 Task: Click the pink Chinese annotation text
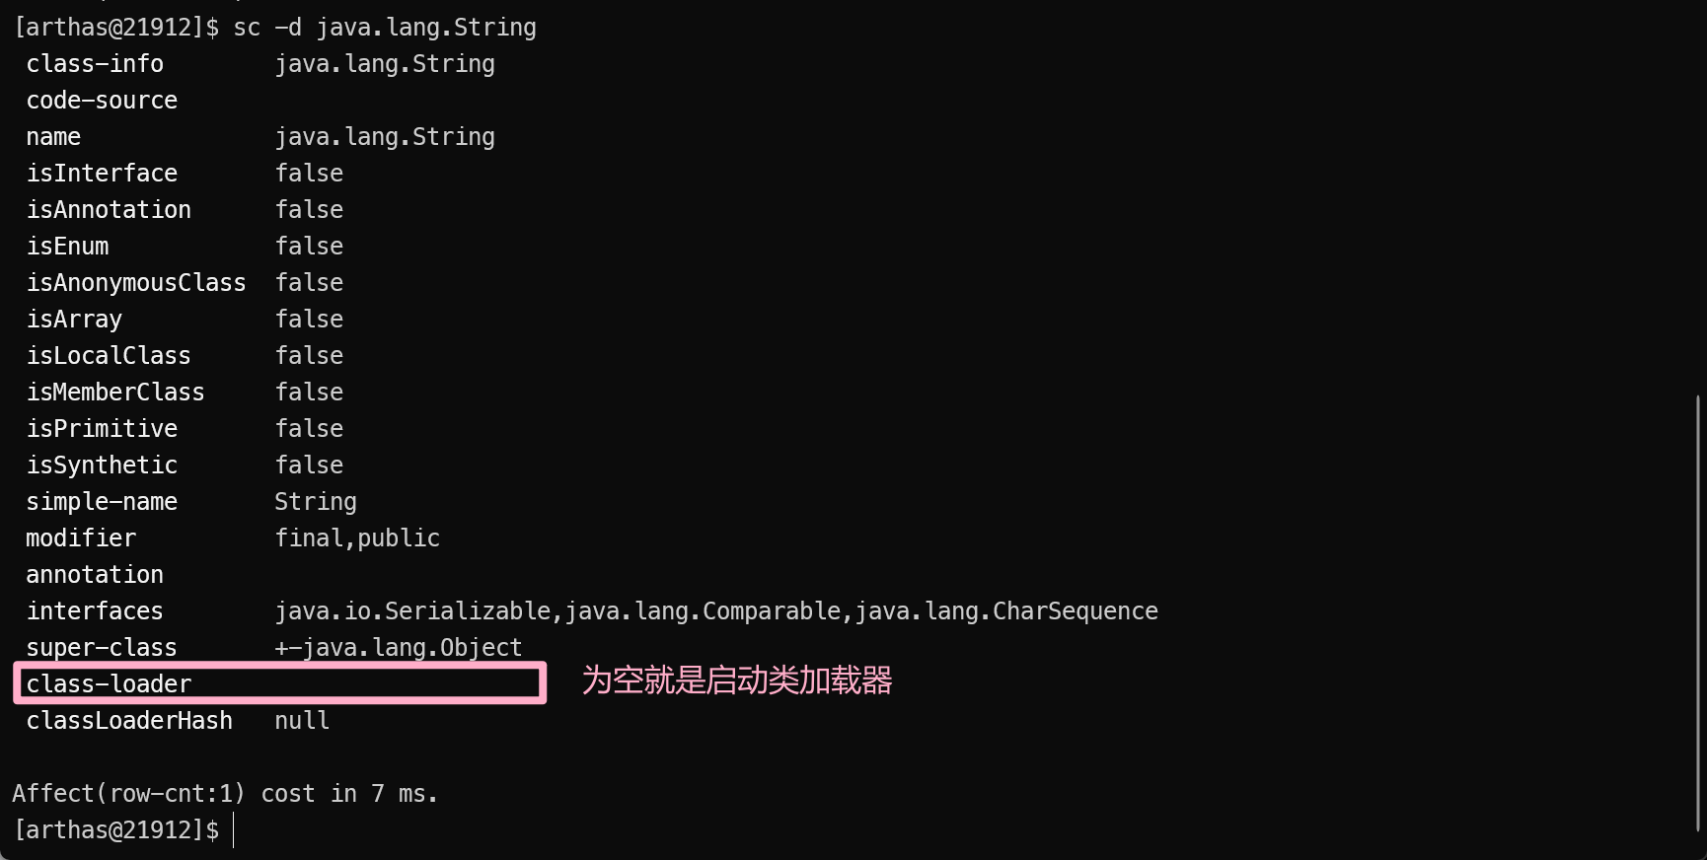point(736,681)
